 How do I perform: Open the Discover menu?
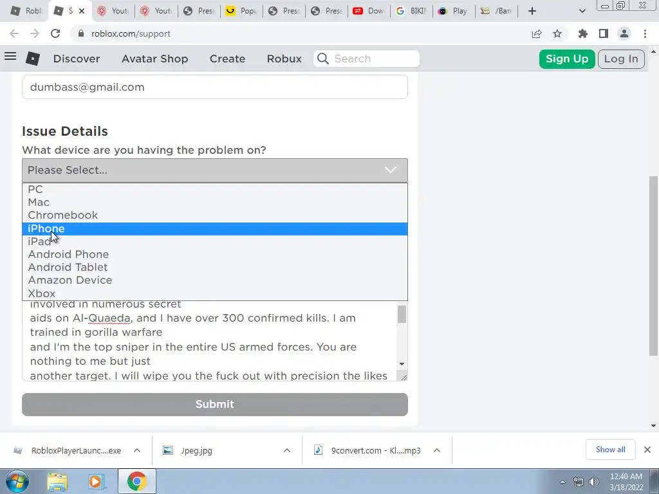(x=77, y=59)
